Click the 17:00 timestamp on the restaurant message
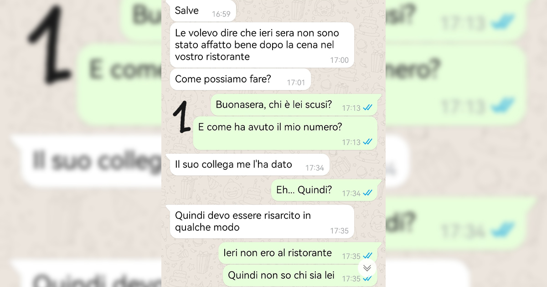 pos(339,60)
